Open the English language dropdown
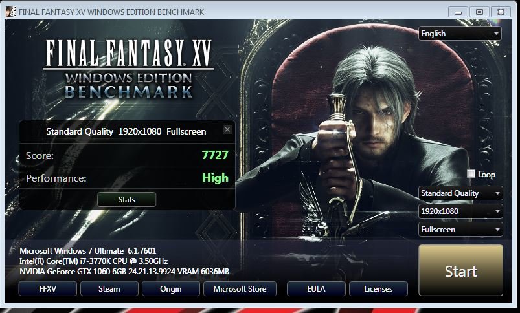 pos(460,34)
